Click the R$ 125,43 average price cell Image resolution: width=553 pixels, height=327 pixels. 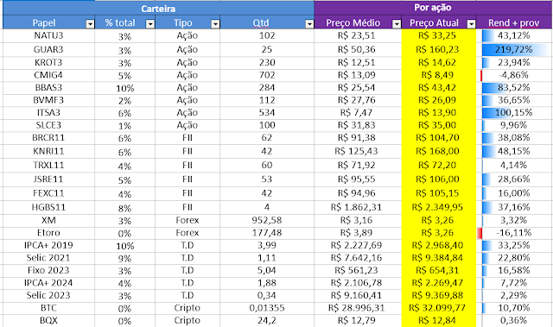(x=358, y=151)
